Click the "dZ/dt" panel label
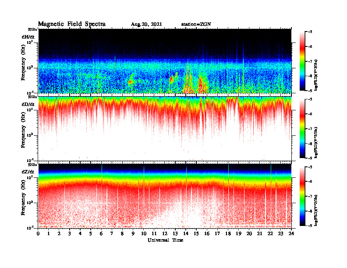This screenshot has height=268, width=347. point(28,172)
